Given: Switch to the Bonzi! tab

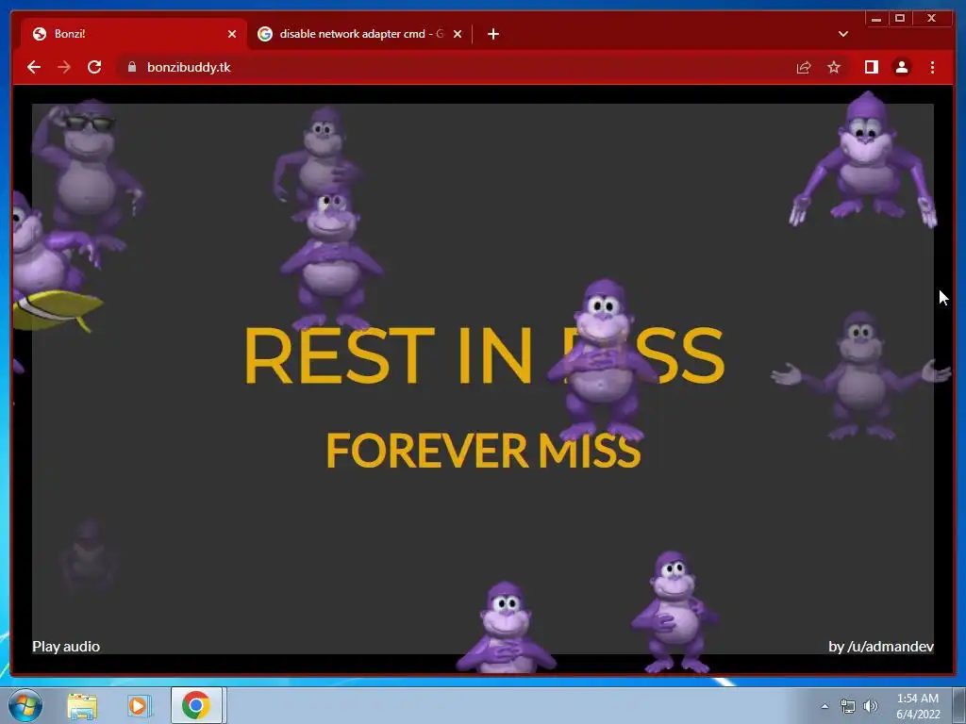Looking at the screenshot, I should click(x=134, y=34).
